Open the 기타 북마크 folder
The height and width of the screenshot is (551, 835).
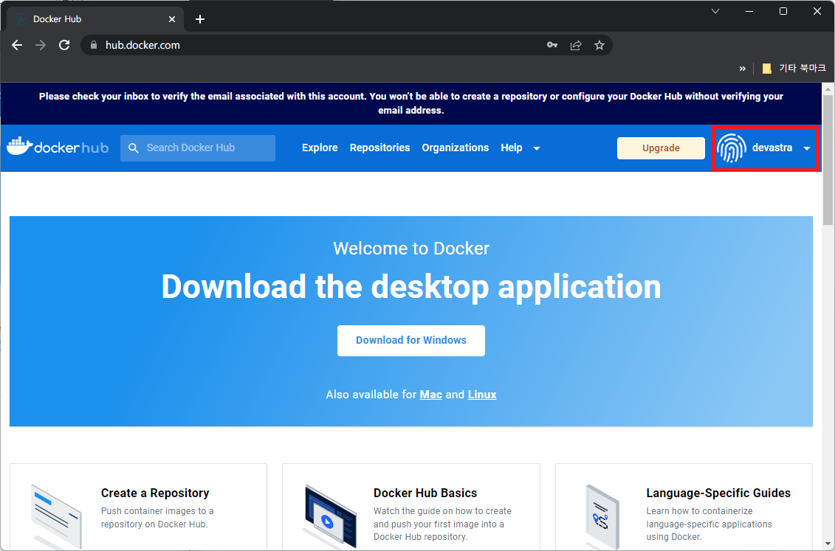tap(794, 68)
